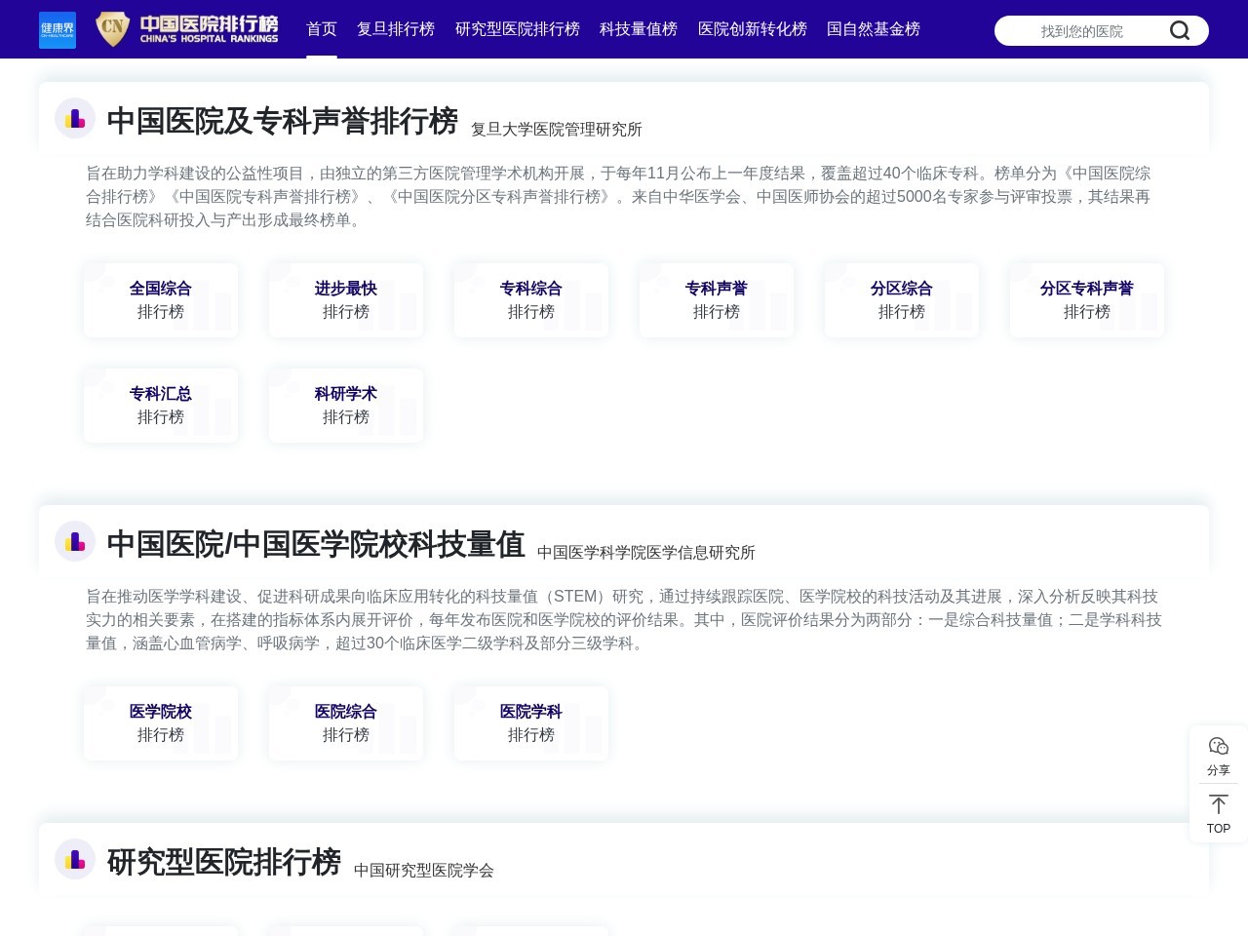1248x936 pixels.
Task: Open the 国自然基金榜 nav menu
Action: pos(874,29)
